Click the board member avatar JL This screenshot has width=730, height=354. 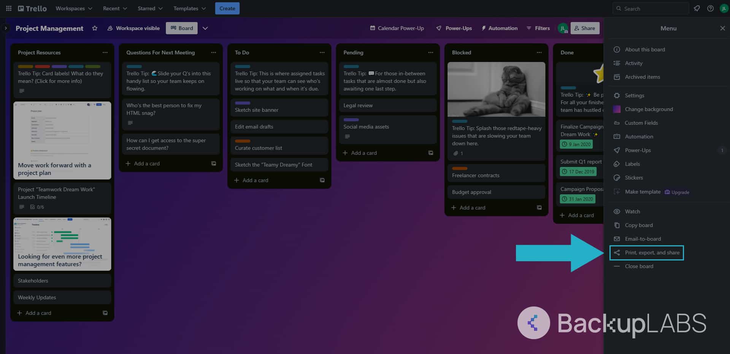(x=563, y=28)
